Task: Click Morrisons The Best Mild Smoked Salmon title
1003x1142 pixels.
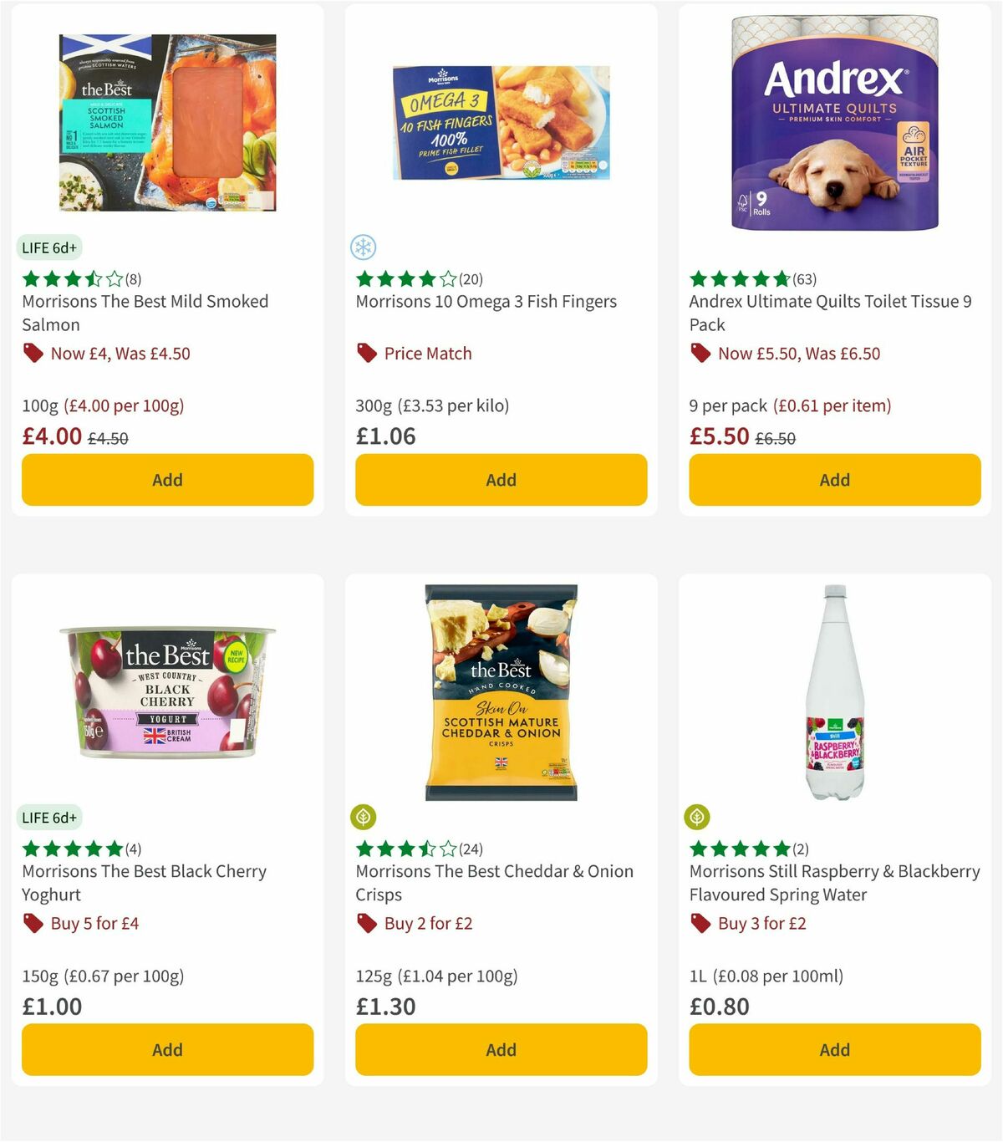Action: coord(144,313)
